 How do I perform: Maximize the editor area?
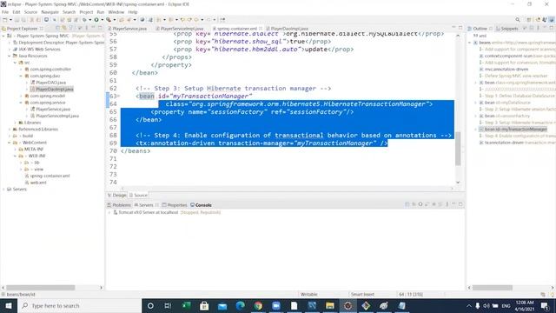point(460,28)
